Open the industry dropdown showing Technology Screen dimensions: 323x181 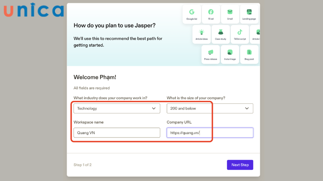coord(117,108)
